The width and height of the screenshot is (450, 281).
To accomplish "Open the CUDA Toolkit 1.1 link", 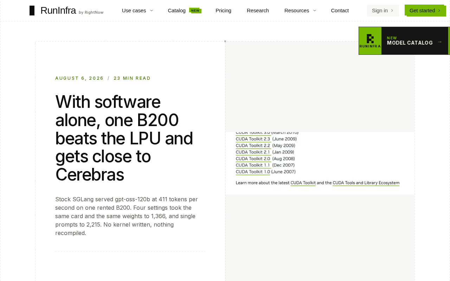I will pyautogui.click(x=253, y=165).
